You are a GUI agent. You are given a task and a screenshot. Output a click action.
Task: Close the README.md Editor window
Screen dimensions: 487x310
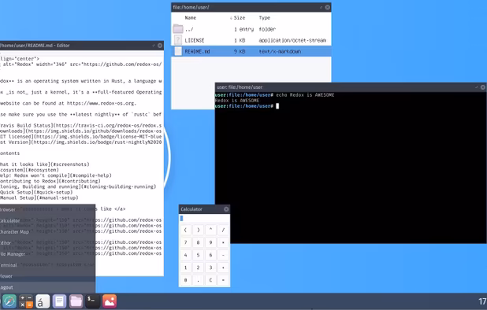(160, 46)
